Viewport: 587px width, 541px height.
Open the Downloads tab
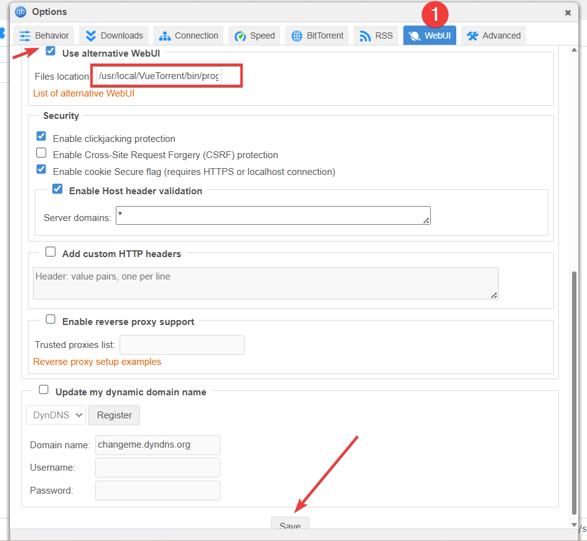coord(115,35)
